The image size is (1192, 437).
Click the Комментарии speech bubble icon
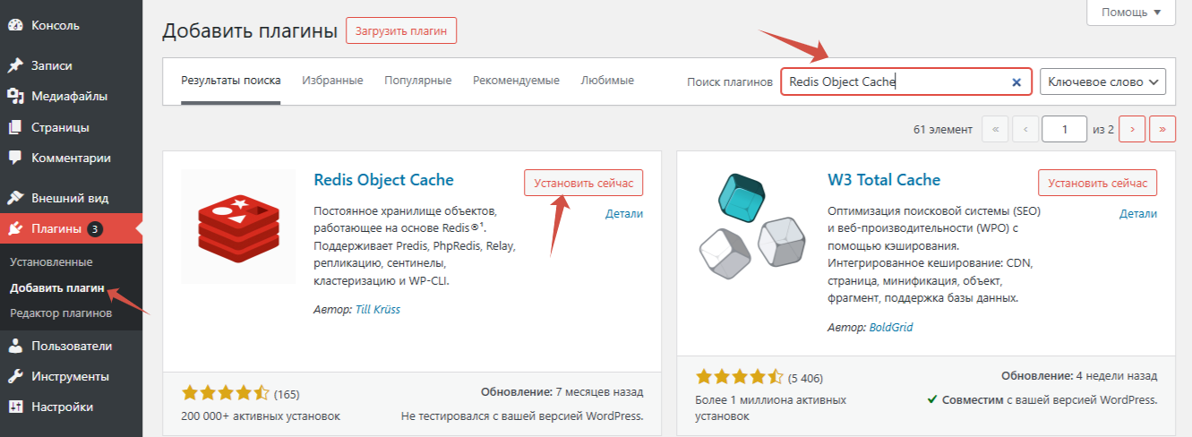pyautogui.click(x=15, y=158)
